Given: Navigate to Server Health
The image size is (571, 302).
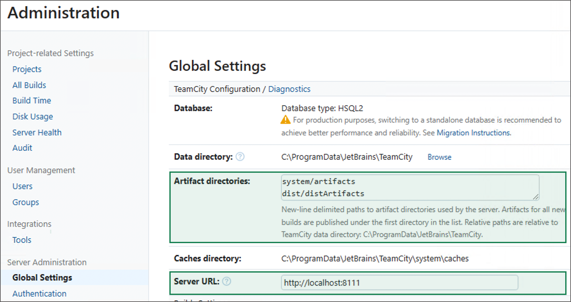Looking at the screenshot, I should click(37, 132).
